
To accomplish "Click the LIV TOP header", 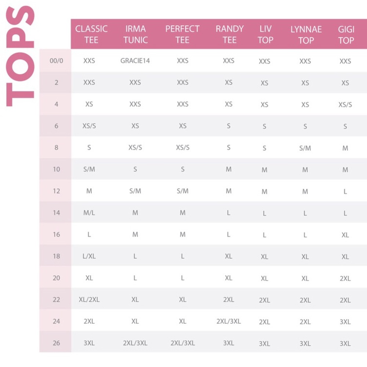I will [265, 34].
